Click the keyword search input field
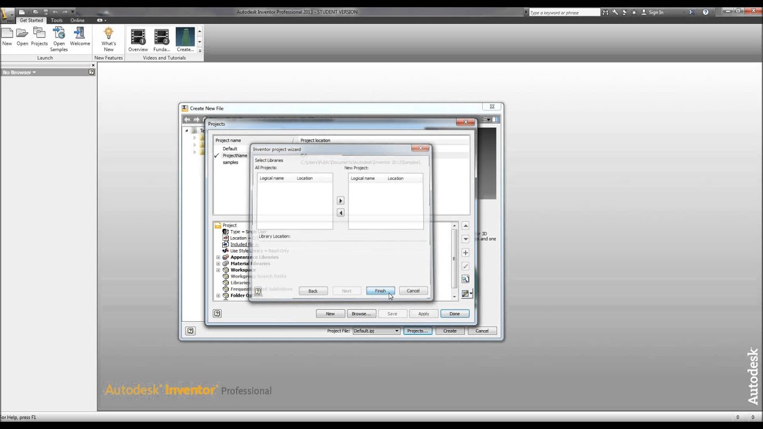Screen dimensions: 763x429 click(x=564, y=12)
